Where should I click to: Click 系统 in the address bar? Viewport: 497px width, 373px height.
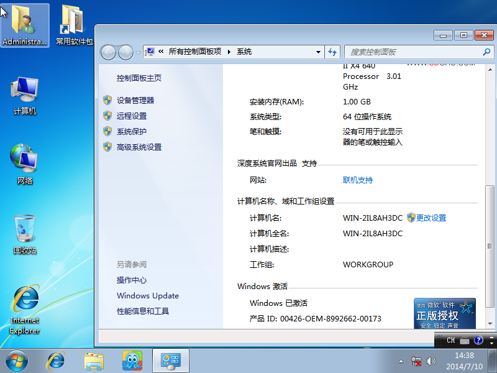[x=244, y=52]
